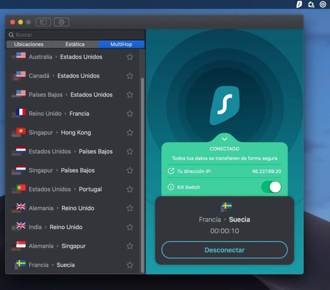330x290 pixels.
Task: Select Alemania › Singapur route
Action: coord(73,246)
